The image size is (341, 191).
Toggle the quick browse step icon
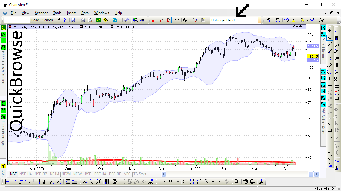(65, 20)
